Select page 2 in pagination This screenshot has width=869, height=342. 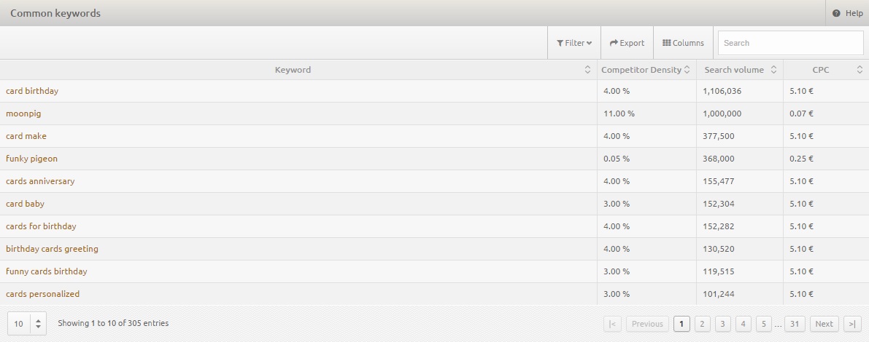702,324
